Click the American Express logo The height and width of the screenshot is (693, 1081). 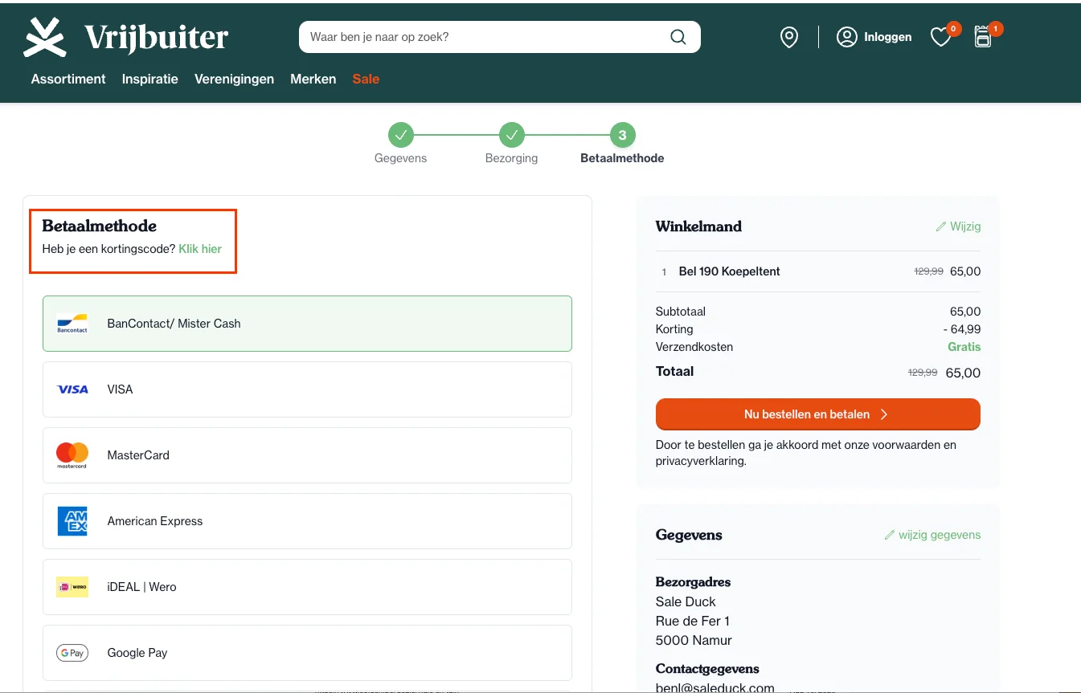tap(72, 521)
